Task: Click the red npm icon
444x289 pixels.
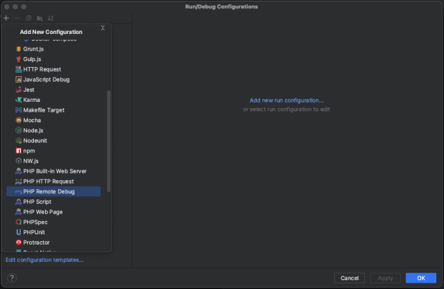Action: pos(19,150)
